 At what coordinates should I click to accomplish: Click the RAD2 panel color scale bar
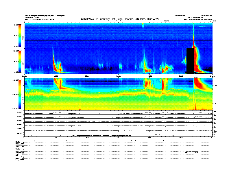tap(20, 36)
